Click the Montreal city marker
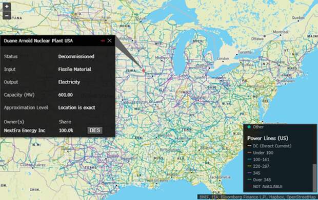 point(281,35)
